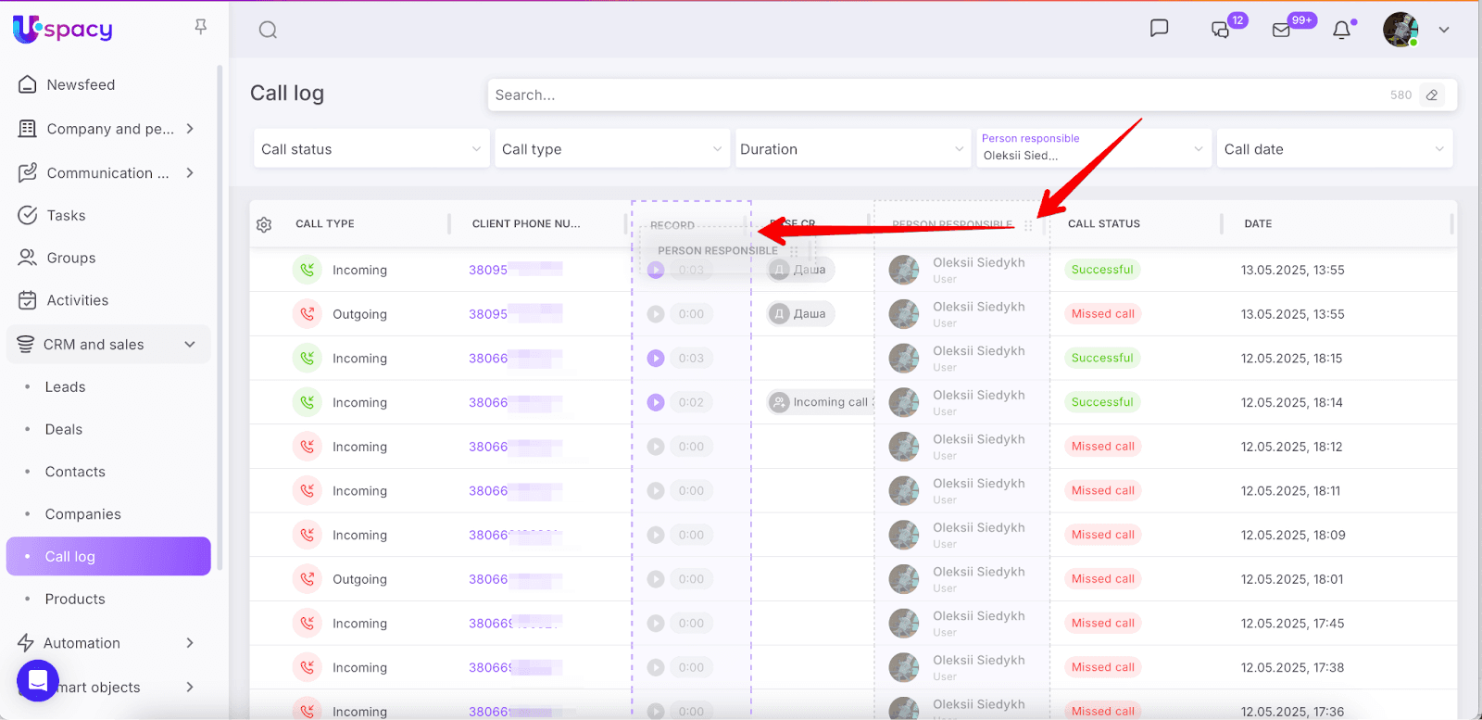Screen dimensions: 1482x720
Task: Clear filters using the eraser icon
Action: (x=1432, y=95)
